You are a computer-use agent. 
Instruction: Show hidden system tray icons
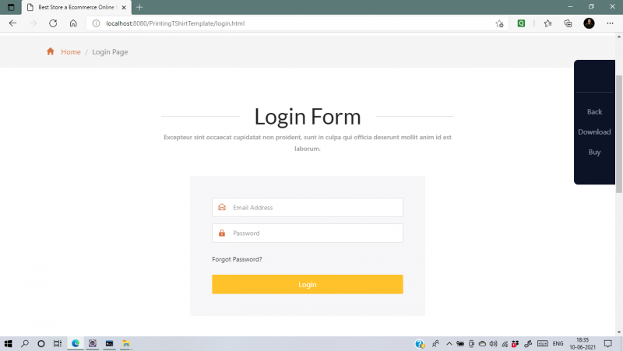(x=449, y=344)
